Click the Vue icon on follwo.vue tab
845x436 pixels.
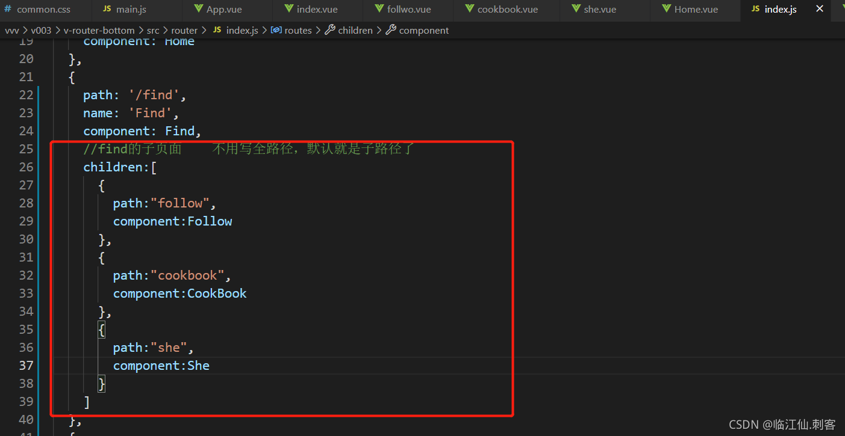pos(379,9)
